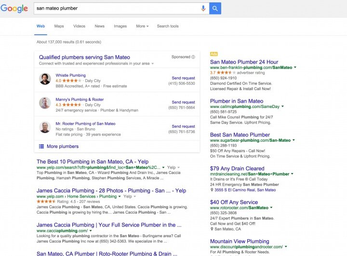
Task: Open dropdown arrow next to discountplumbingandrooter.com URL
Action: (x=286, y=247)
